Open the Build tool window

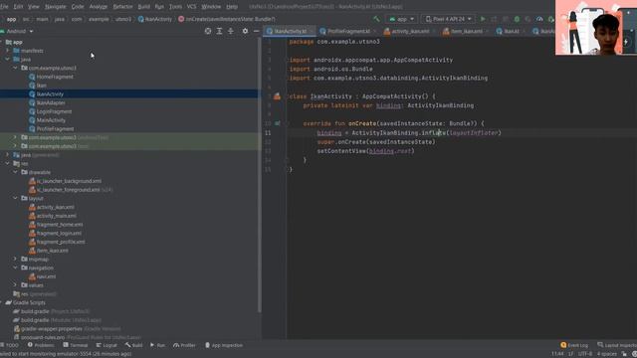click(x=134, y=345)
